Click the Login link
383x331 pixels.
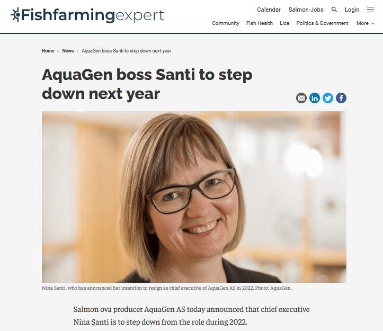352,10
